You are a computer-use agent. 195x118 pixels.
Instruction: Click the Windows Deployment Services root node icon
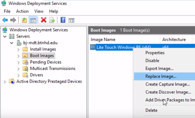5,30
